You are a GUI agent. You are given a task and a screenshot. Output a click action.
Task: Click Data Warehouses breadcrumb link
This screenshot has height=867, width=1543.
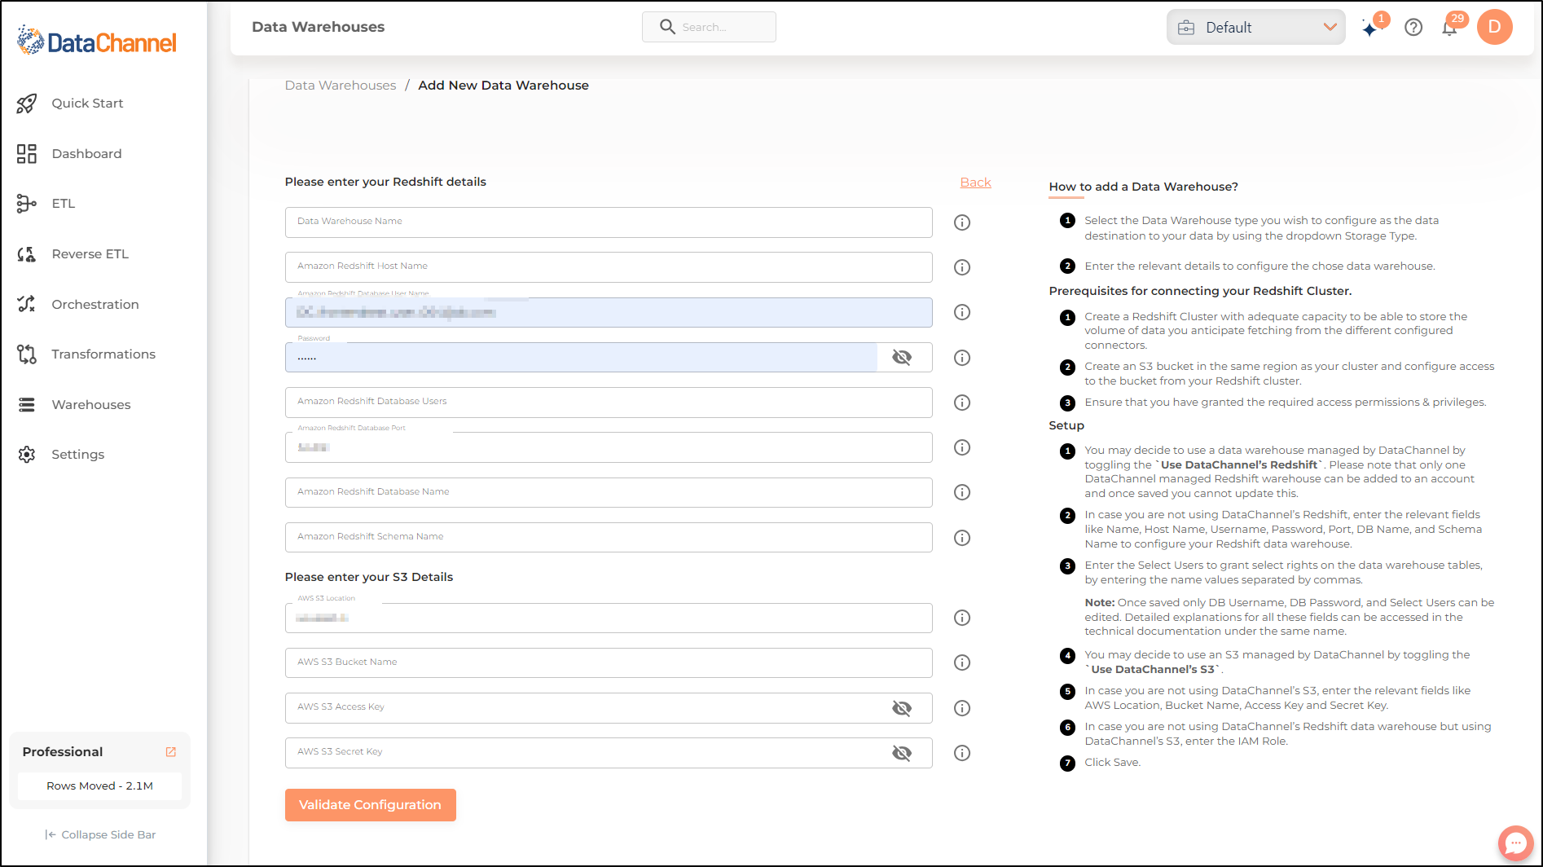tap(341, 86)
